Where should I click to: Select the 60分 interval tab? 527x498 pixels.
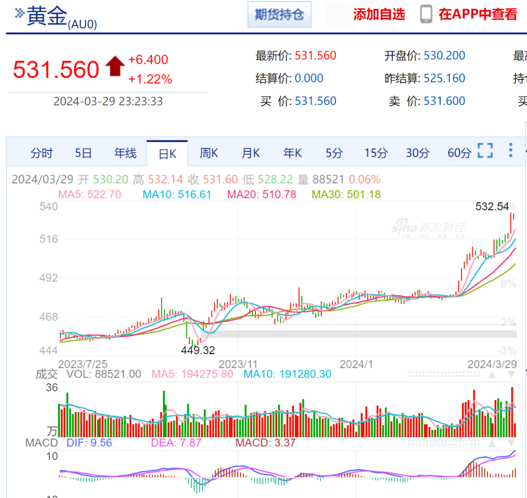[460, 154]
